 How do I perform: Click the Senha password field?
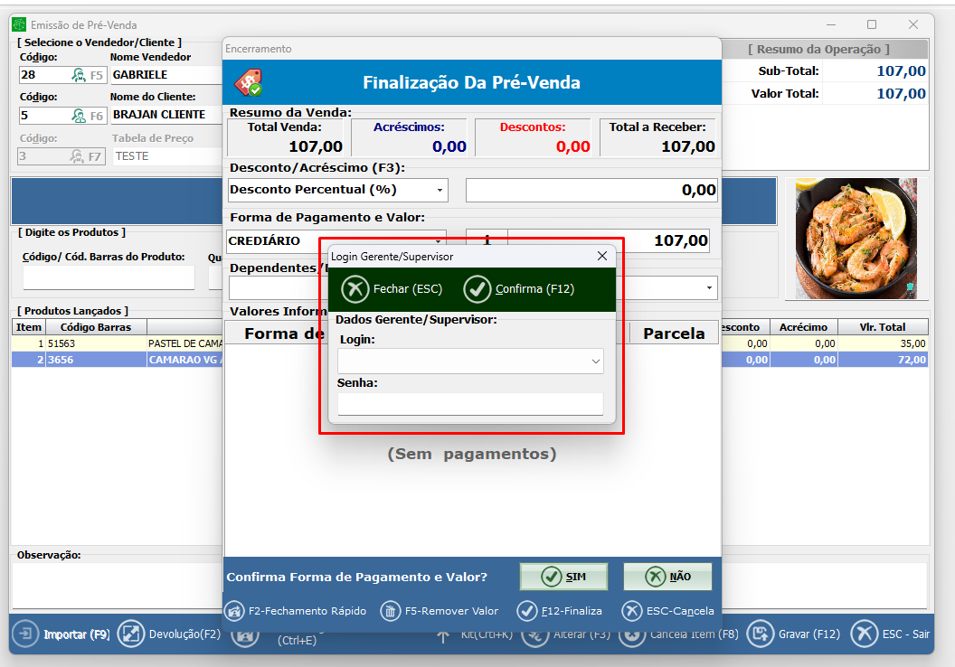[469, 404]
